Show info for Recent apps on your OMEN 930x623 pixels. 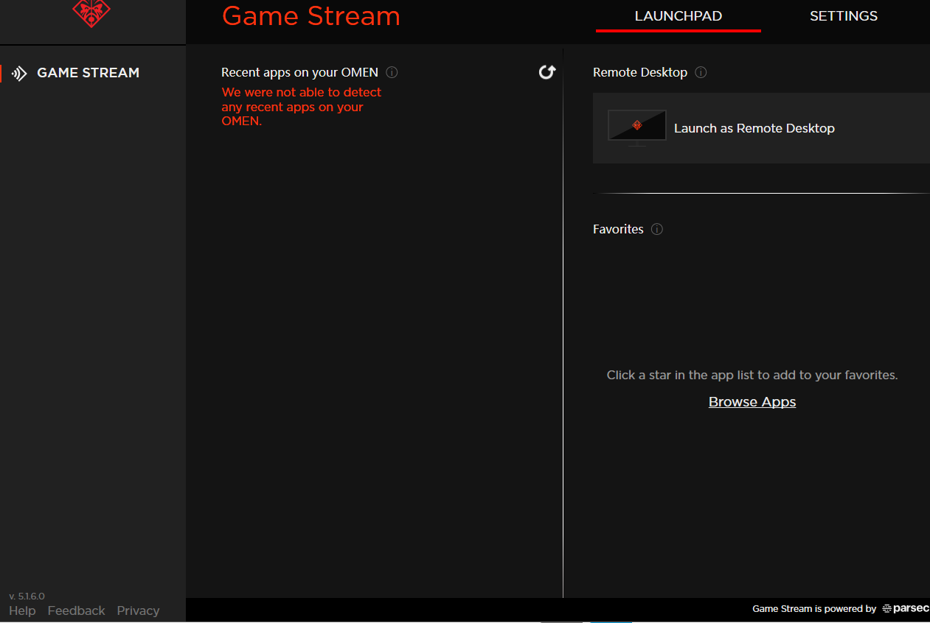point(392,72)
